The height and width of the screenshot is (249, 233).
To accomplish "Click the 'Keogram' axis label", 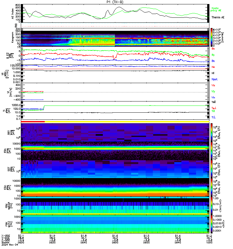I will (12, 37).
